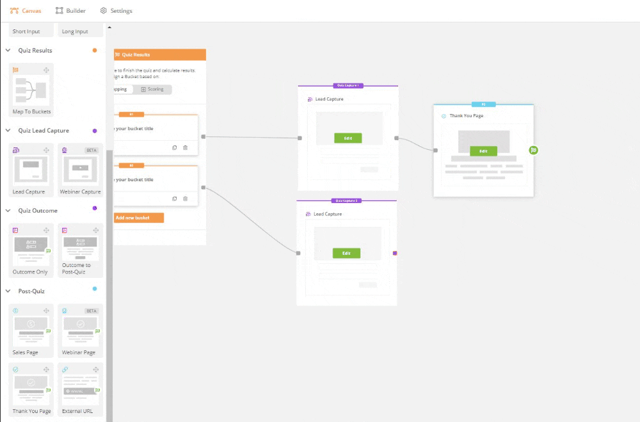Click Quiz Capture 2 purple output connector
This screenshot has width=640, height=422.
395,254
